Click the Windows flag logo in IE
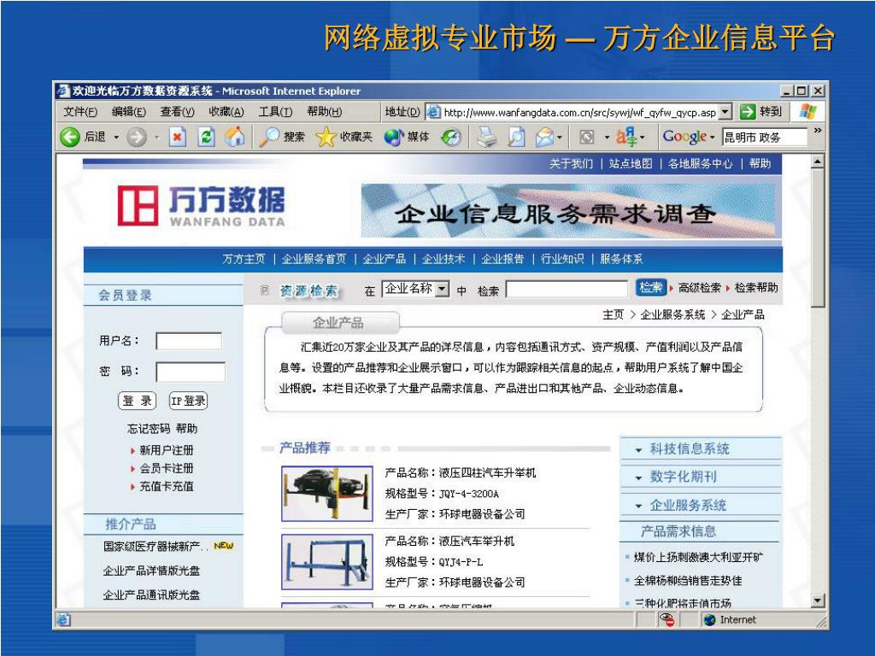The width and height of the screenshot is (875, 656). pos(808,112)
